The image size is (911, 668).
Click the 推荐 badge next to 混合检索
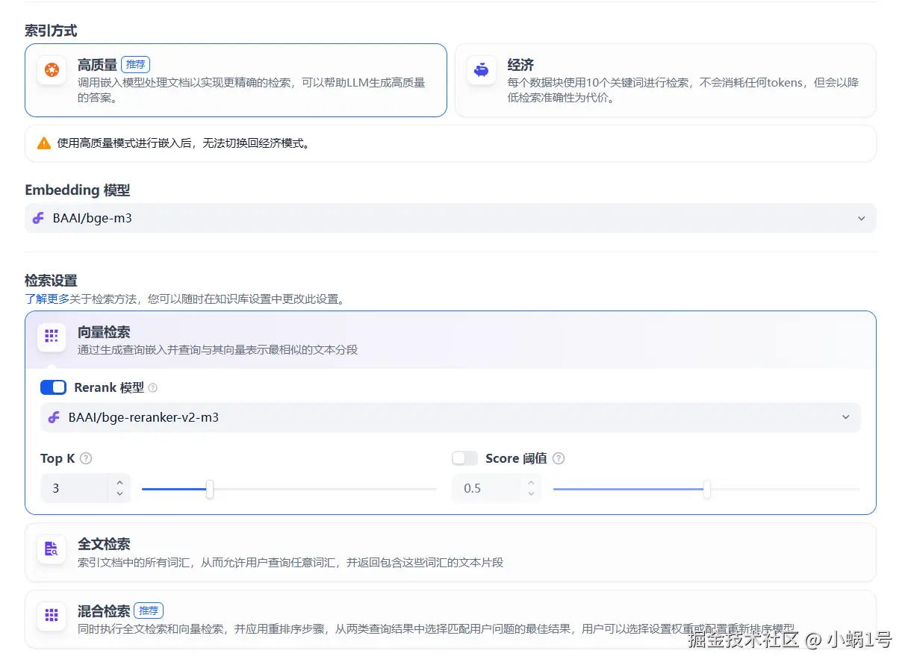[x=149, y=610]
